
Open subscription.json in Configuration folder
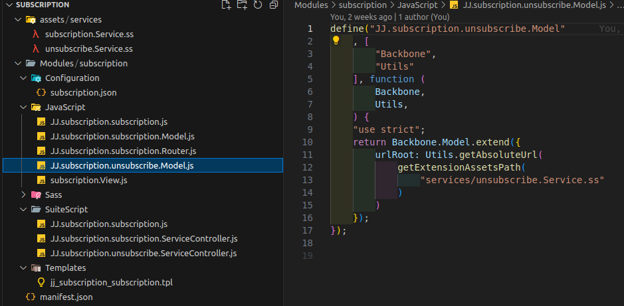pyautogui.click(x=83, y=92)
